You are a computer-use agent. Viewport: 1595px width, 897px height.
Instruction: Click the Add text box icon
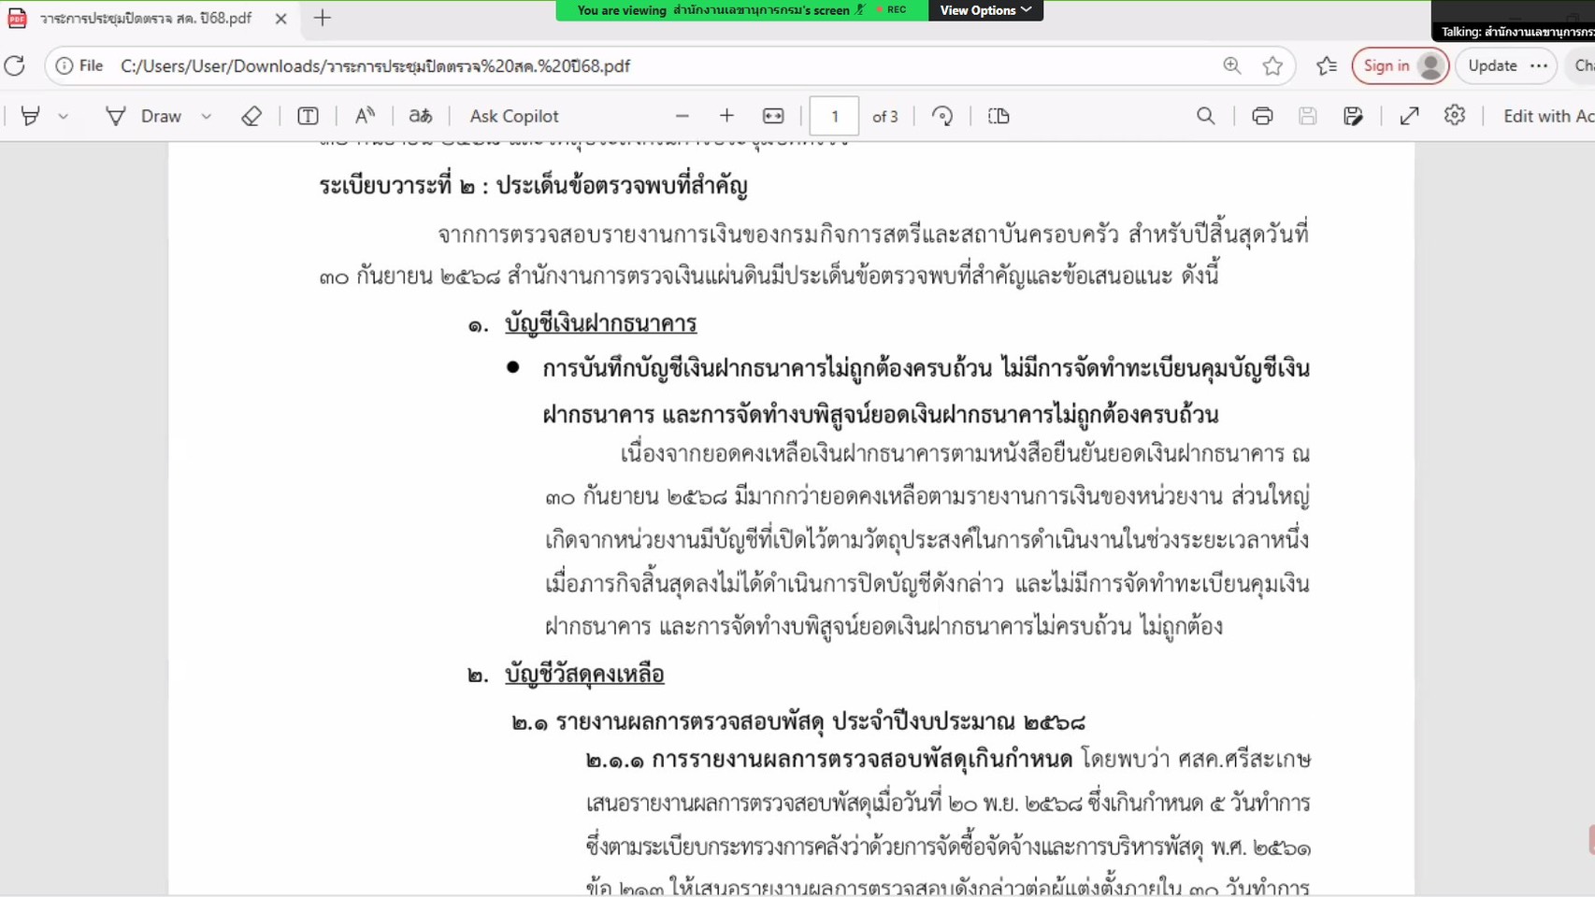308,116
